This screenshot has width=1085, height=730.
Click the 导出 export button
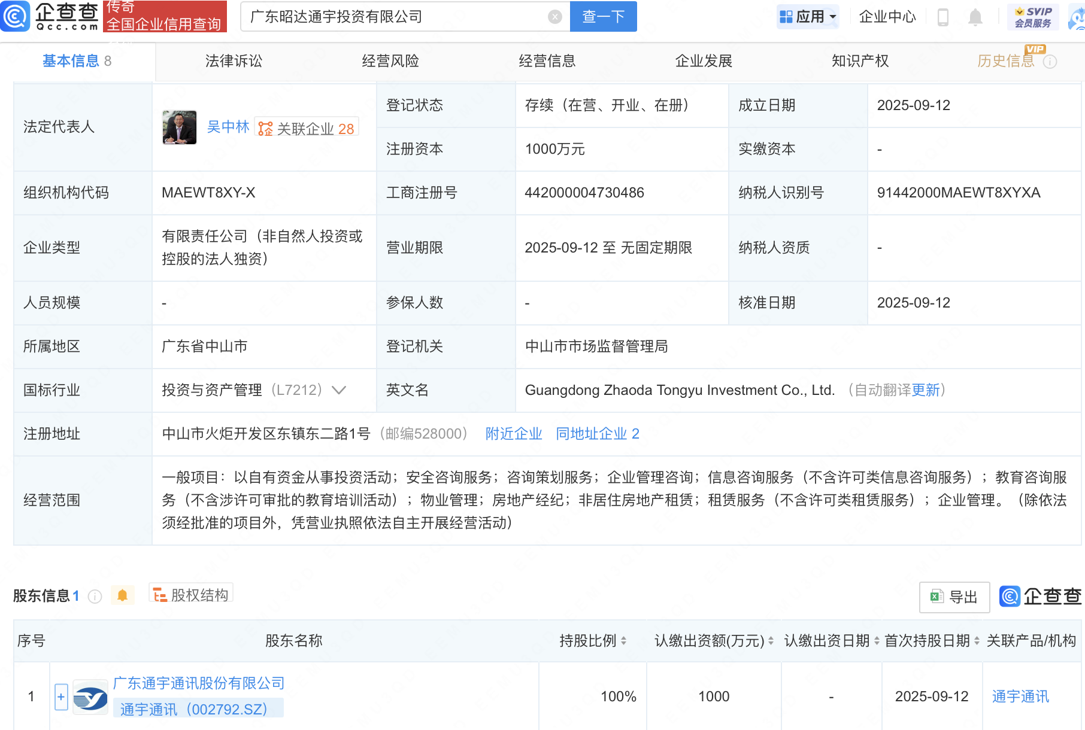(954, 597)
